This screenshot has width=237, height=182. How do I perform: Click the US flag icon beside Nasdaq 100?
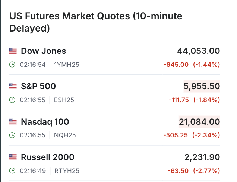[13, 122]
